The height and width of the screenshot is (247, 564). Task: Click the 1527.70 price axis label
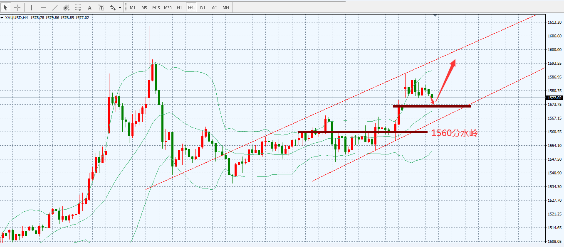pyautogui.click(x=555, y=201)
